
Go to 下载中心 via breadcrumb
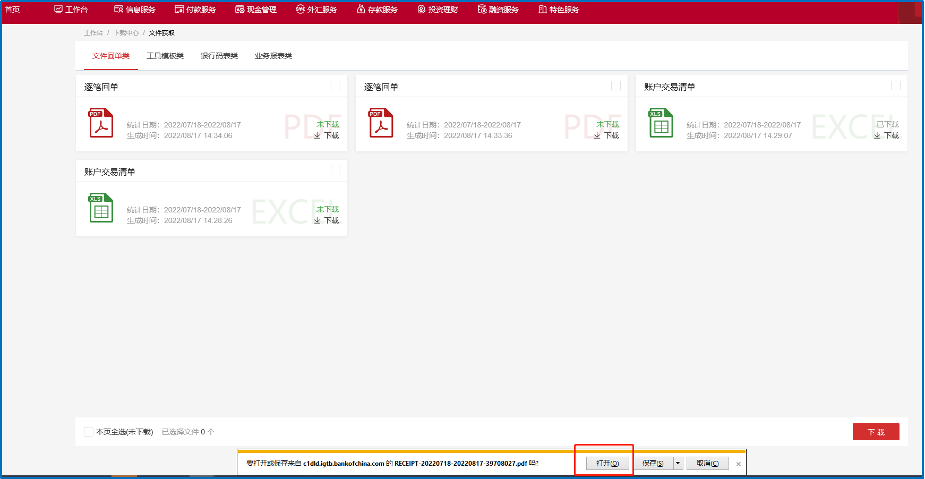[x=126, y=33]
